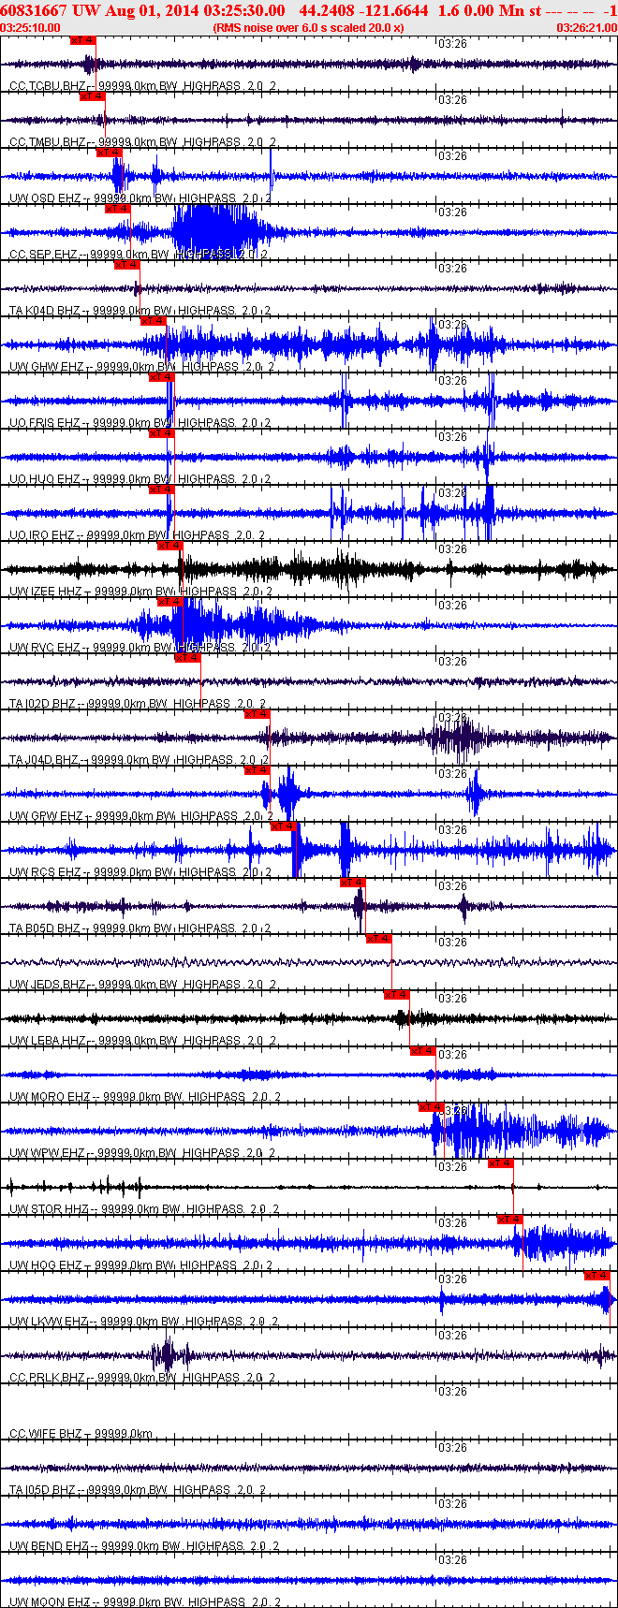Click the UW.GHW.EHZ station label
The height and width of the screenshot is (1608, 618).
pyautogui.click(x=46, y=367)
